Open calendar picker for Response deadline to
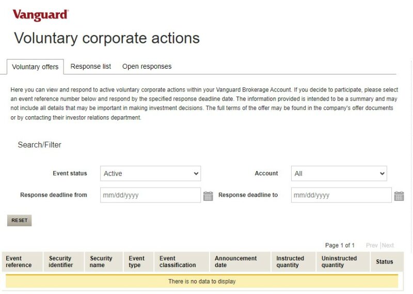This screenshot has height=294, width=413. pyautogui.click(x=399, y=196)
